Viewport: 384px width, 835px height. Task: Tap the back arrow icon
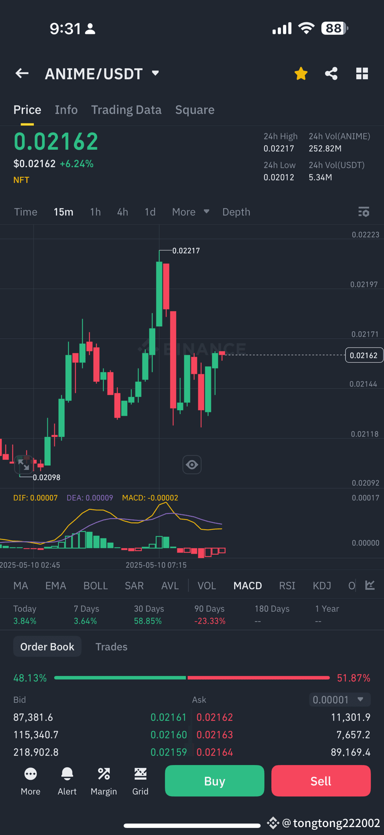22,73
